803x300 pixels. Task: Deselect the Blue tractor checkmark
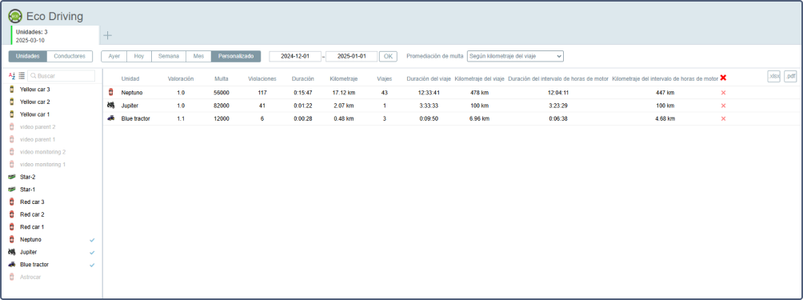pos(92,265)
